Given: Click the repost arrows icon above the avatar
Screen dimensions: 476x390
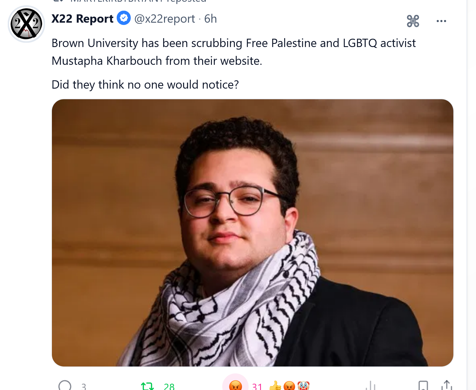Looking at the screenshot, I should pyautogui.click(x=58, y=1).
